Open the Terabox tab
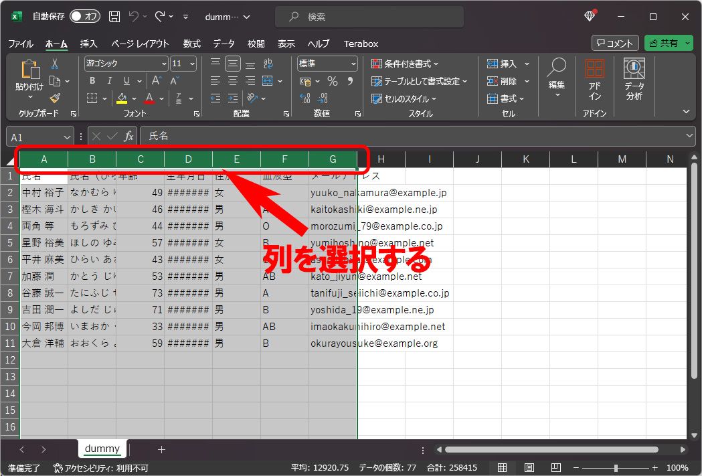 point(361,44)
